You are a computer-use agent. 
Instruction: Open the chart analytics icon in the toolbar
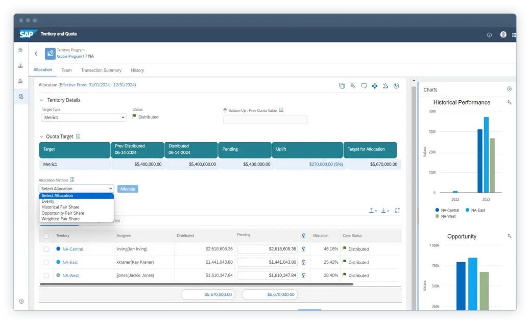point(386,86)
